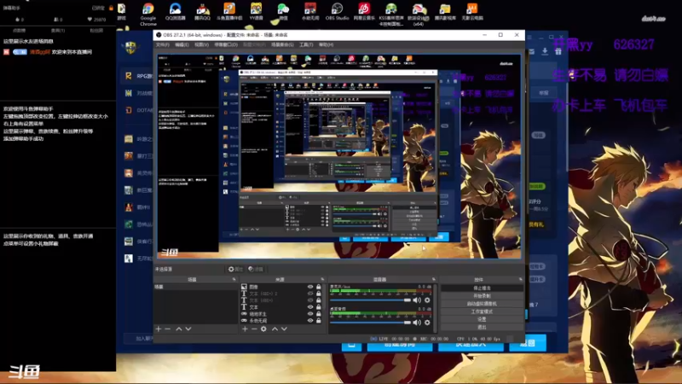Click mixer panel vertical scrollbar
682x384 pixels.
coord(436,307)
